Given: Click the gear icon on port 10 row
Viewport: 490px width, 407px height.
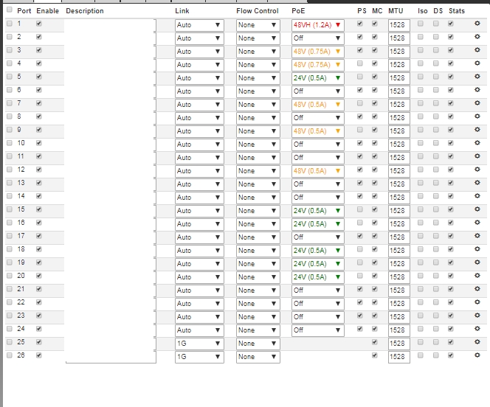Looking at the screenshot, I should tap(477, 143).
